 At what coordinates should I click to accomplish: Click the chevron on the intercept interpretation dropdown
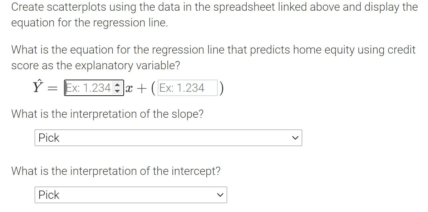pos(220,195)
